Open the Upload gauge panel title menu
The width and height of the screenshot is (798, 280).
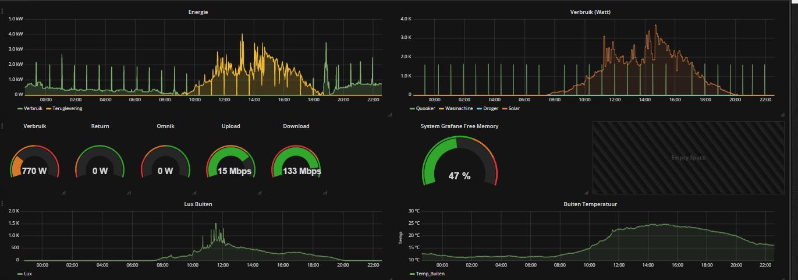click(230, 126)
